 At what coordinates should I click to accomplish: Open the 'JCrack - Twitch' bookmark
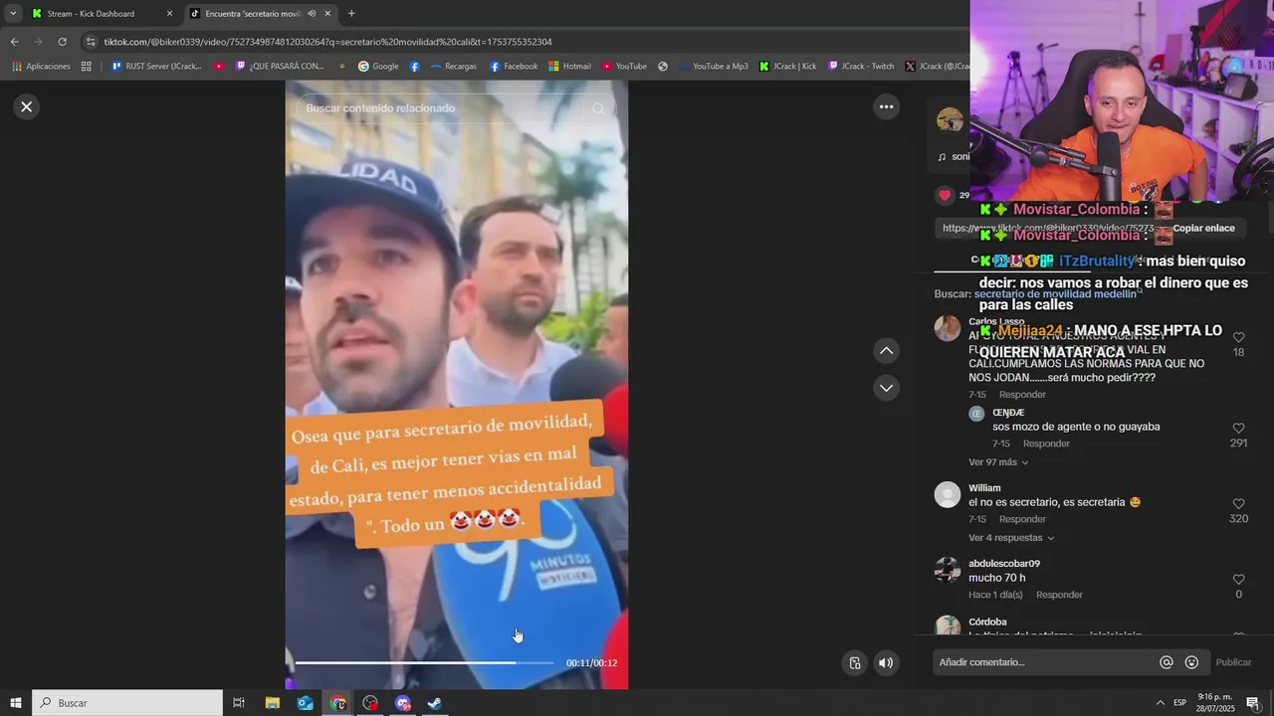861,67
